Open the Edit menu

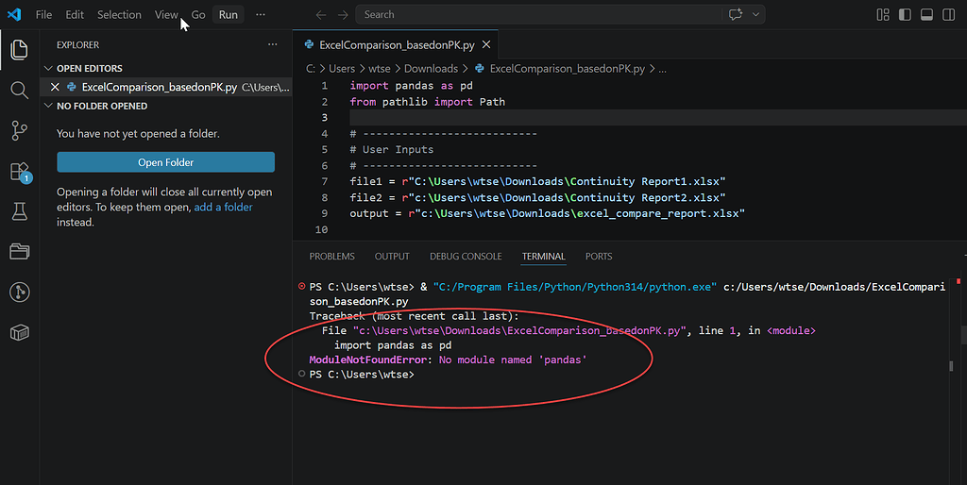click(75, 15)
